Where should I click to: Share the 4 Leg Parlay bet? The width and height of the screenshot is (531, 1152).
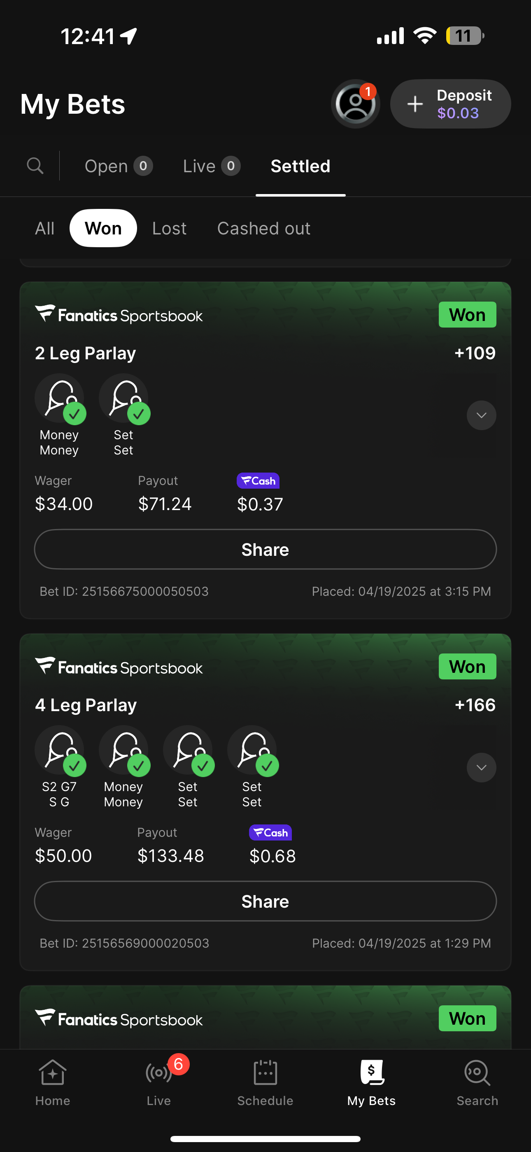pyautogui.click(x=265, y=901)
